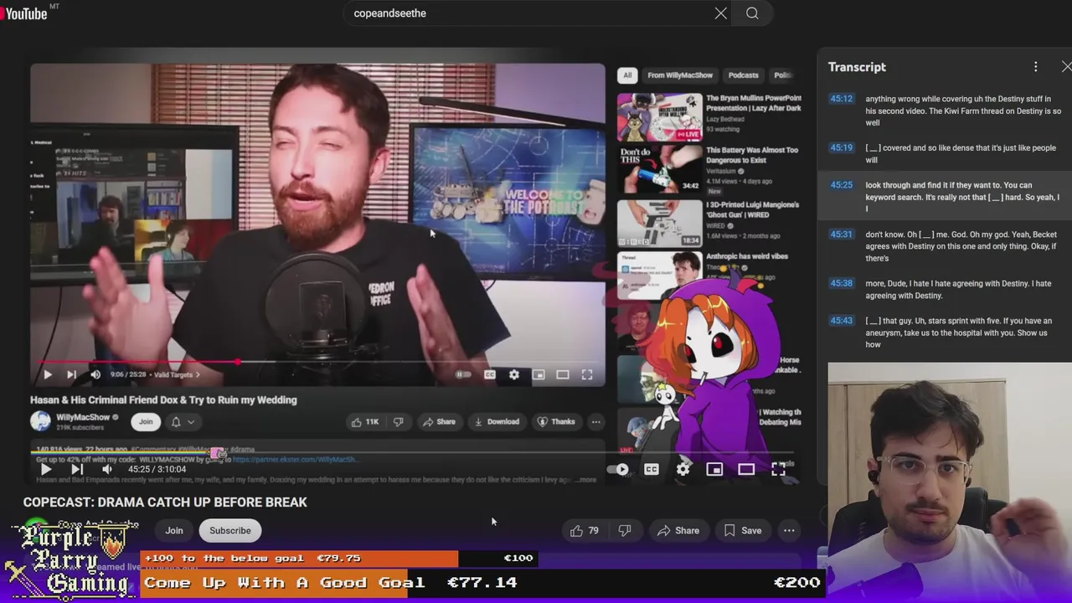Expand description with ...more

click(x=586, y=480)
